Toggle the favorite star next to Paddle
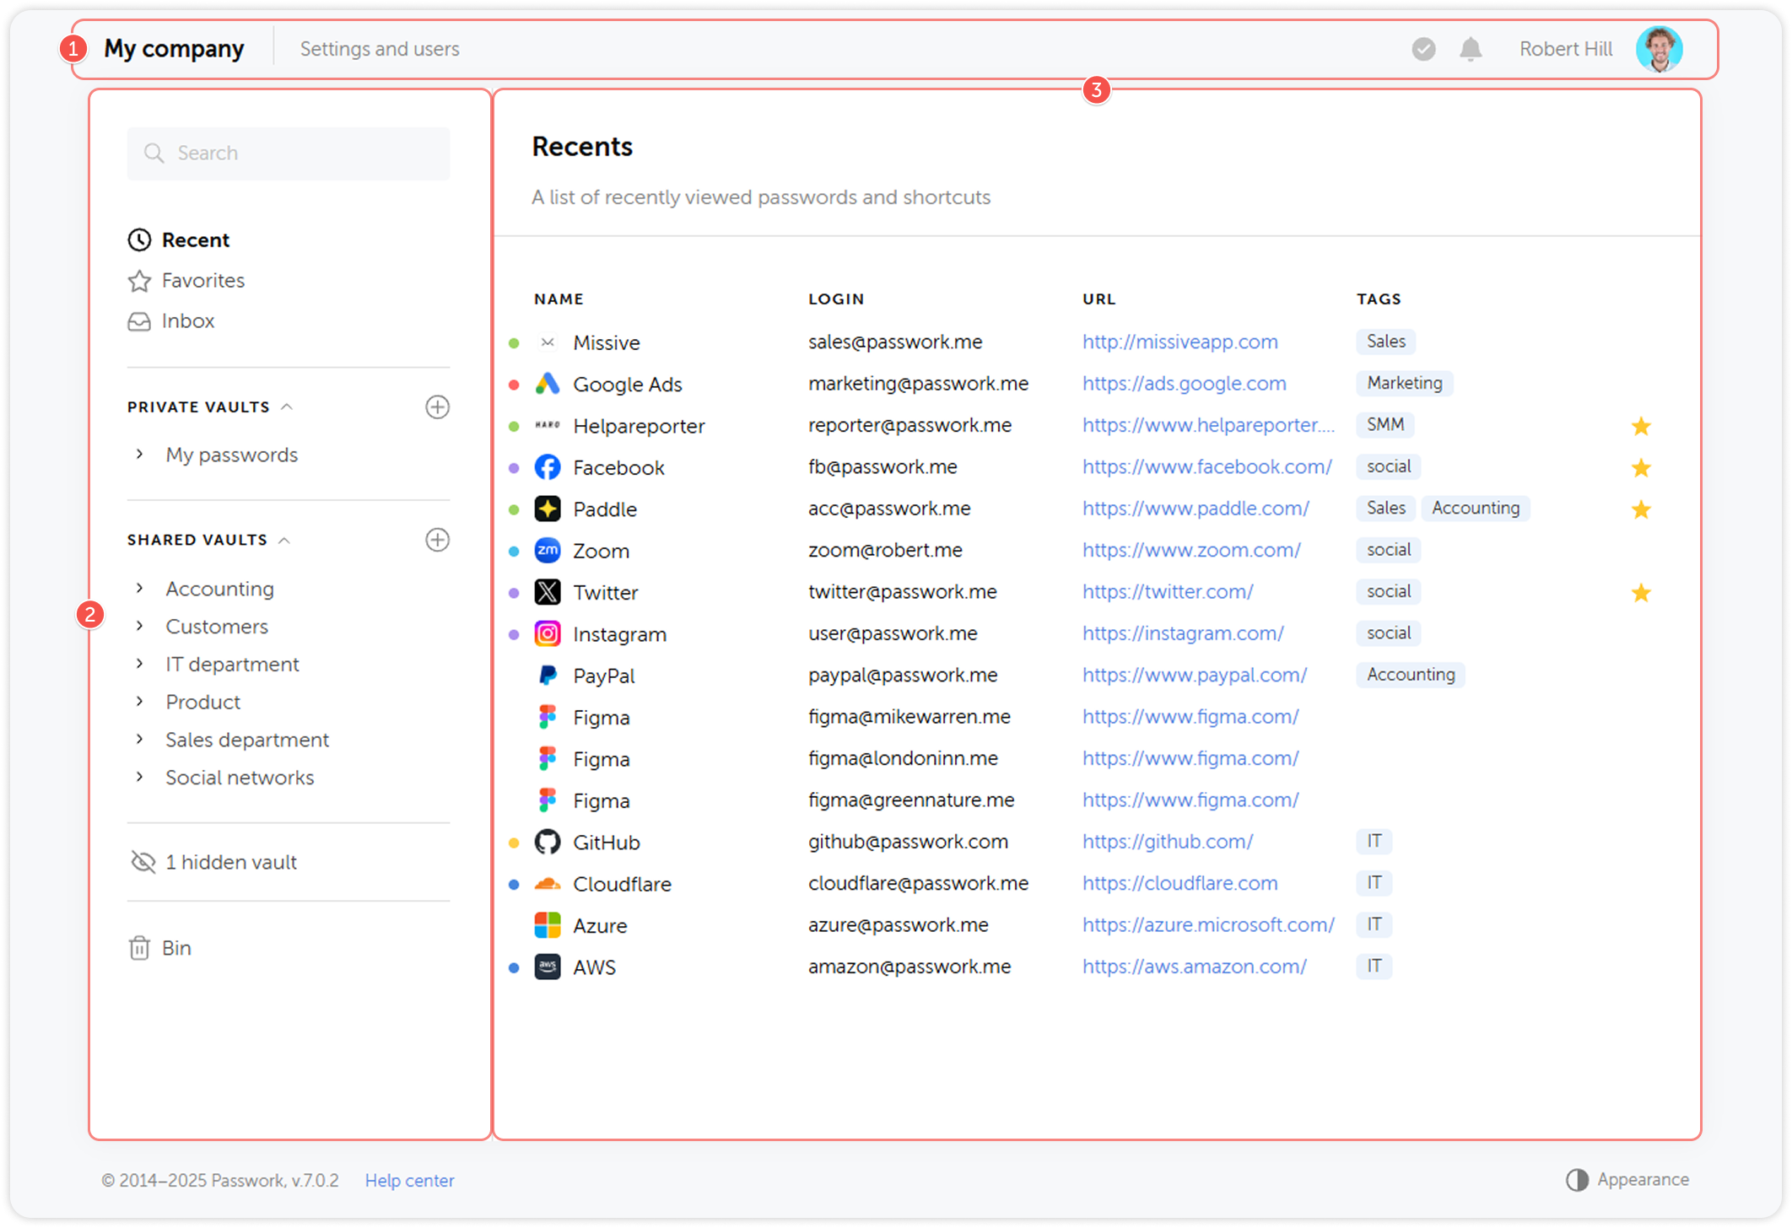 click(x=1642, y=509)
